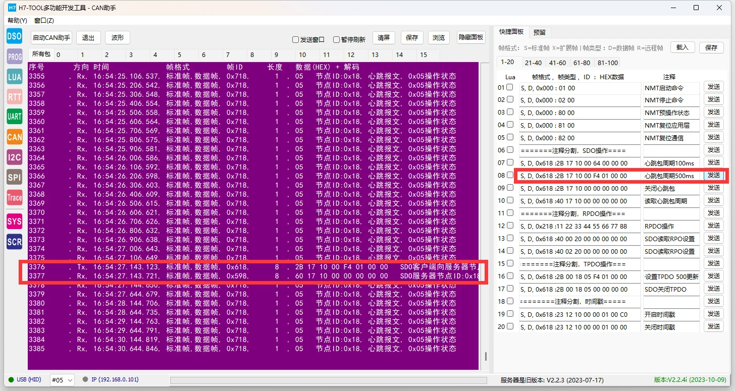Edit the 设置TPDO 500更新 comment field

[x=671, y=276]
